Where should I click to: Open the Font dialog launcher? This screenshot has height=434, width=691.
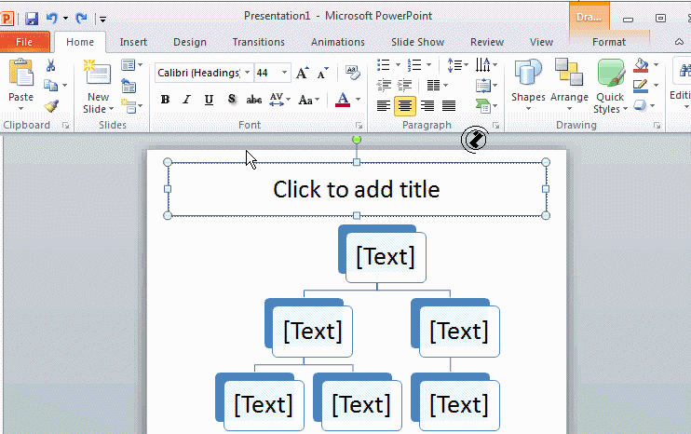pos(359,126)
